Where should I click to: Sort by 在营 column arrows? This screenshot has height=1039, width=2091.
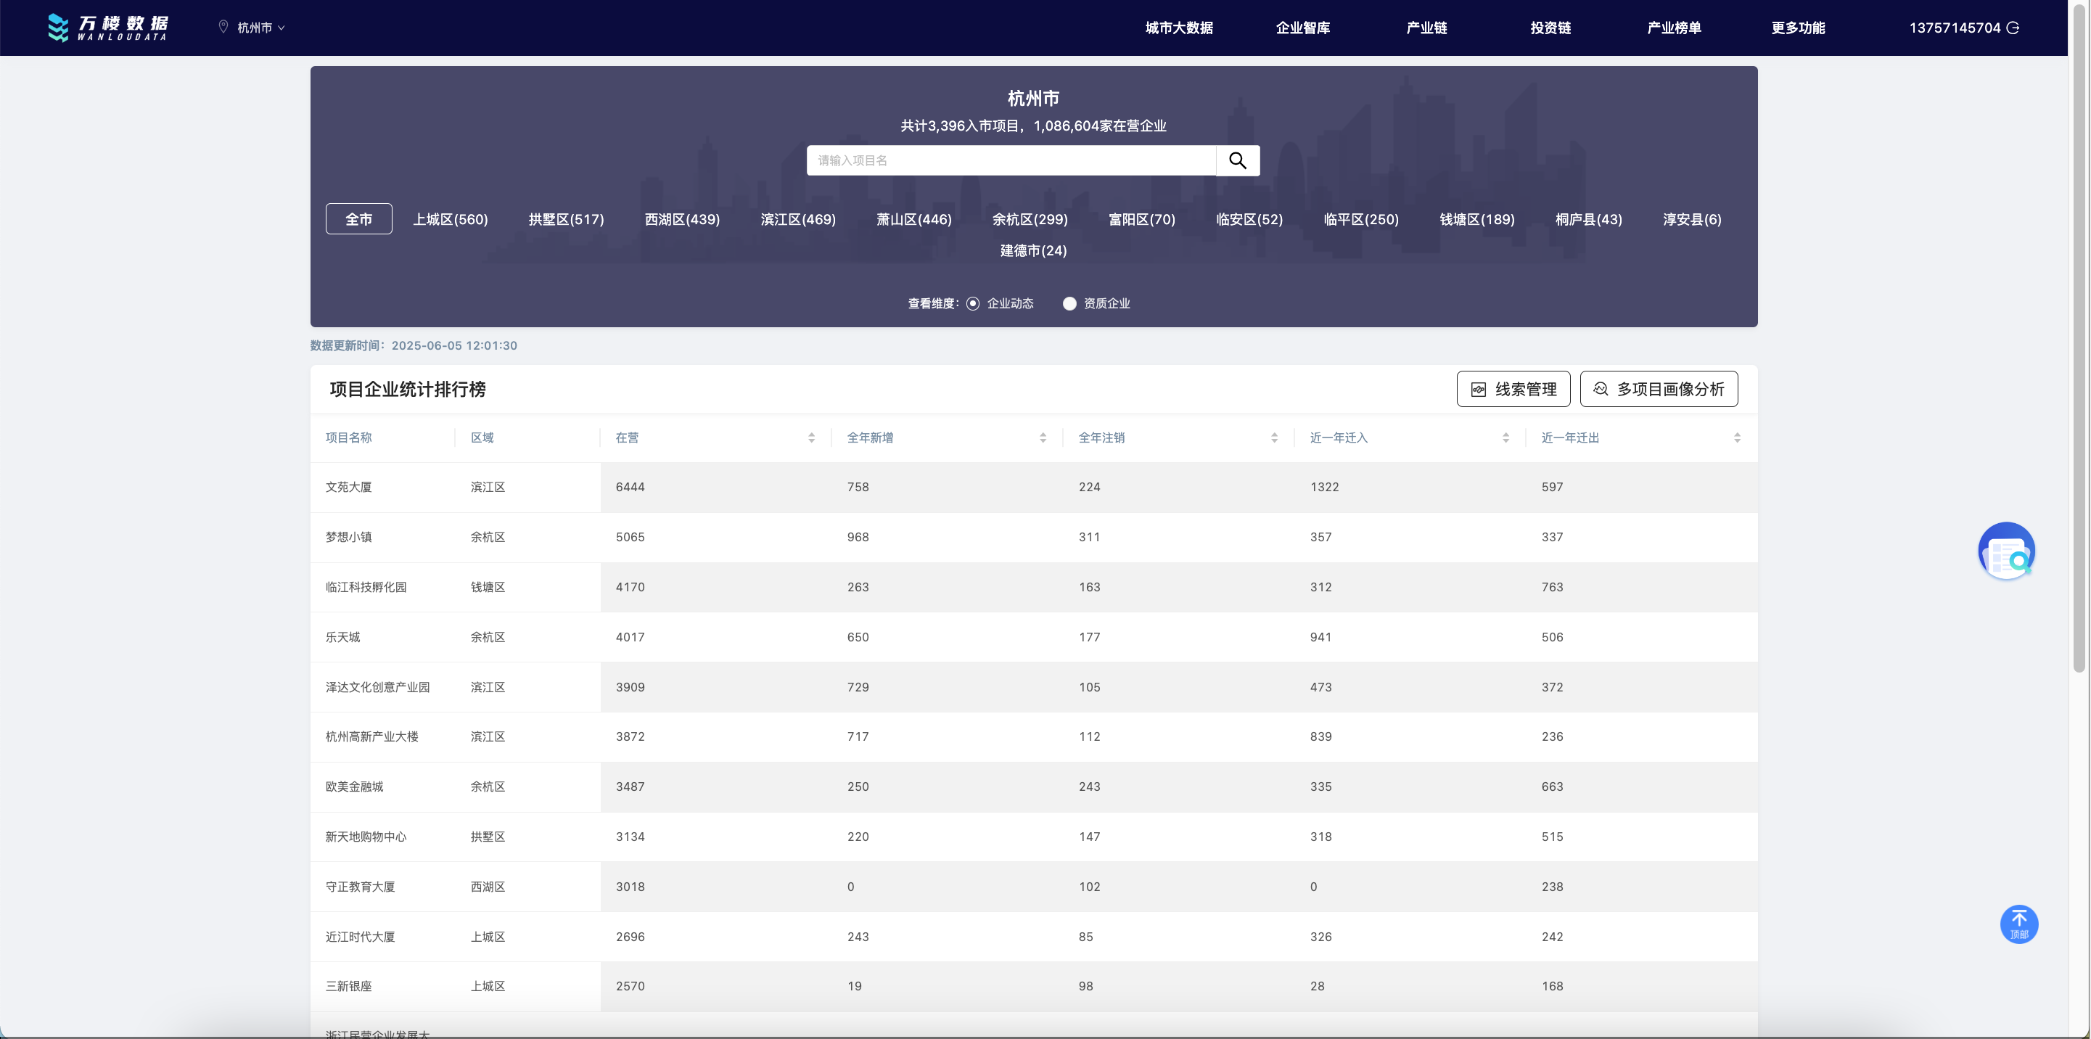tap(811, 438)
